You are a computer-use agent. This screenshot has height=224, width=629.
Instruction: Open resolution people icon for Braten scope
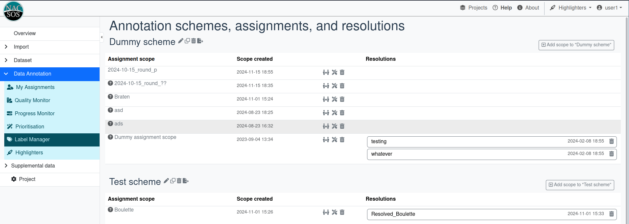(x=326, y=99)
